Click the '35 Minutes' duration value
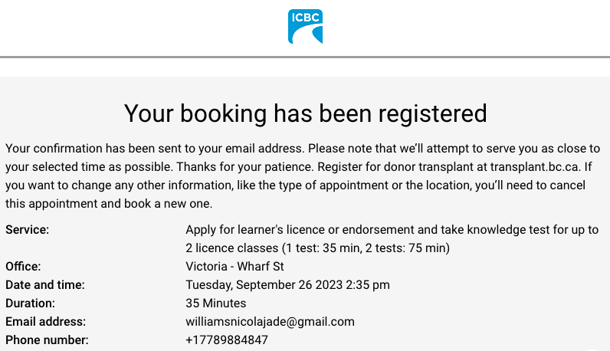 pos(216,303)
